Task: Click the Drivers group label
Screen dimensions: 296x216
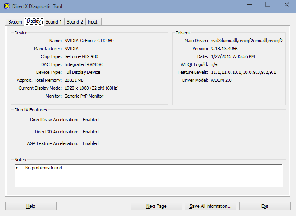Action: pos(183,33)
